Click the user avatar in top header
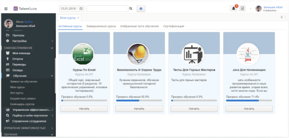 tap(259, 9)
